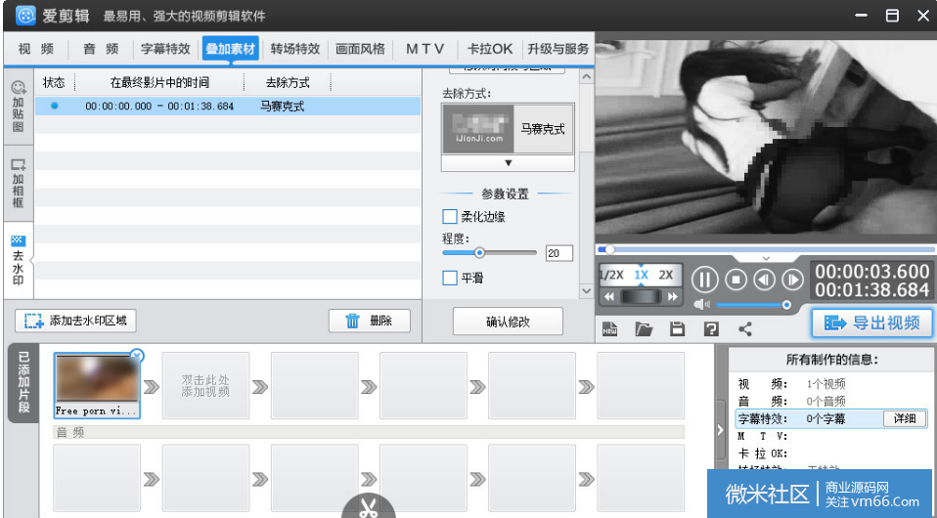Click the 导出视频 export button
Image resolution: width=937 pixels, height=518 pixels.
[871, 324]
